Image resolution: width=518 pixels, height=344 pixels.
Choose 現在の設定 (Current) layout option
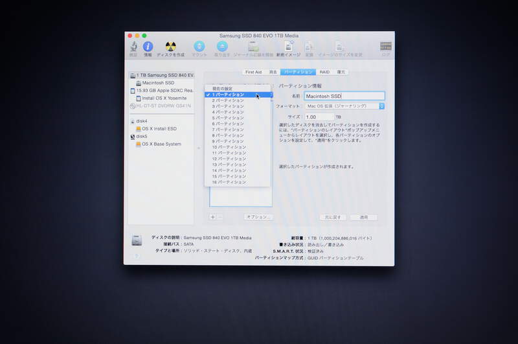coord(238,89)
